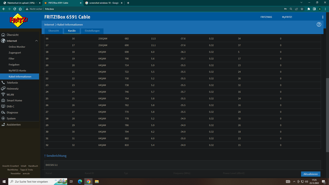Click the address bar showing fritz.box
329x185 pixels.
pos(153,9)
